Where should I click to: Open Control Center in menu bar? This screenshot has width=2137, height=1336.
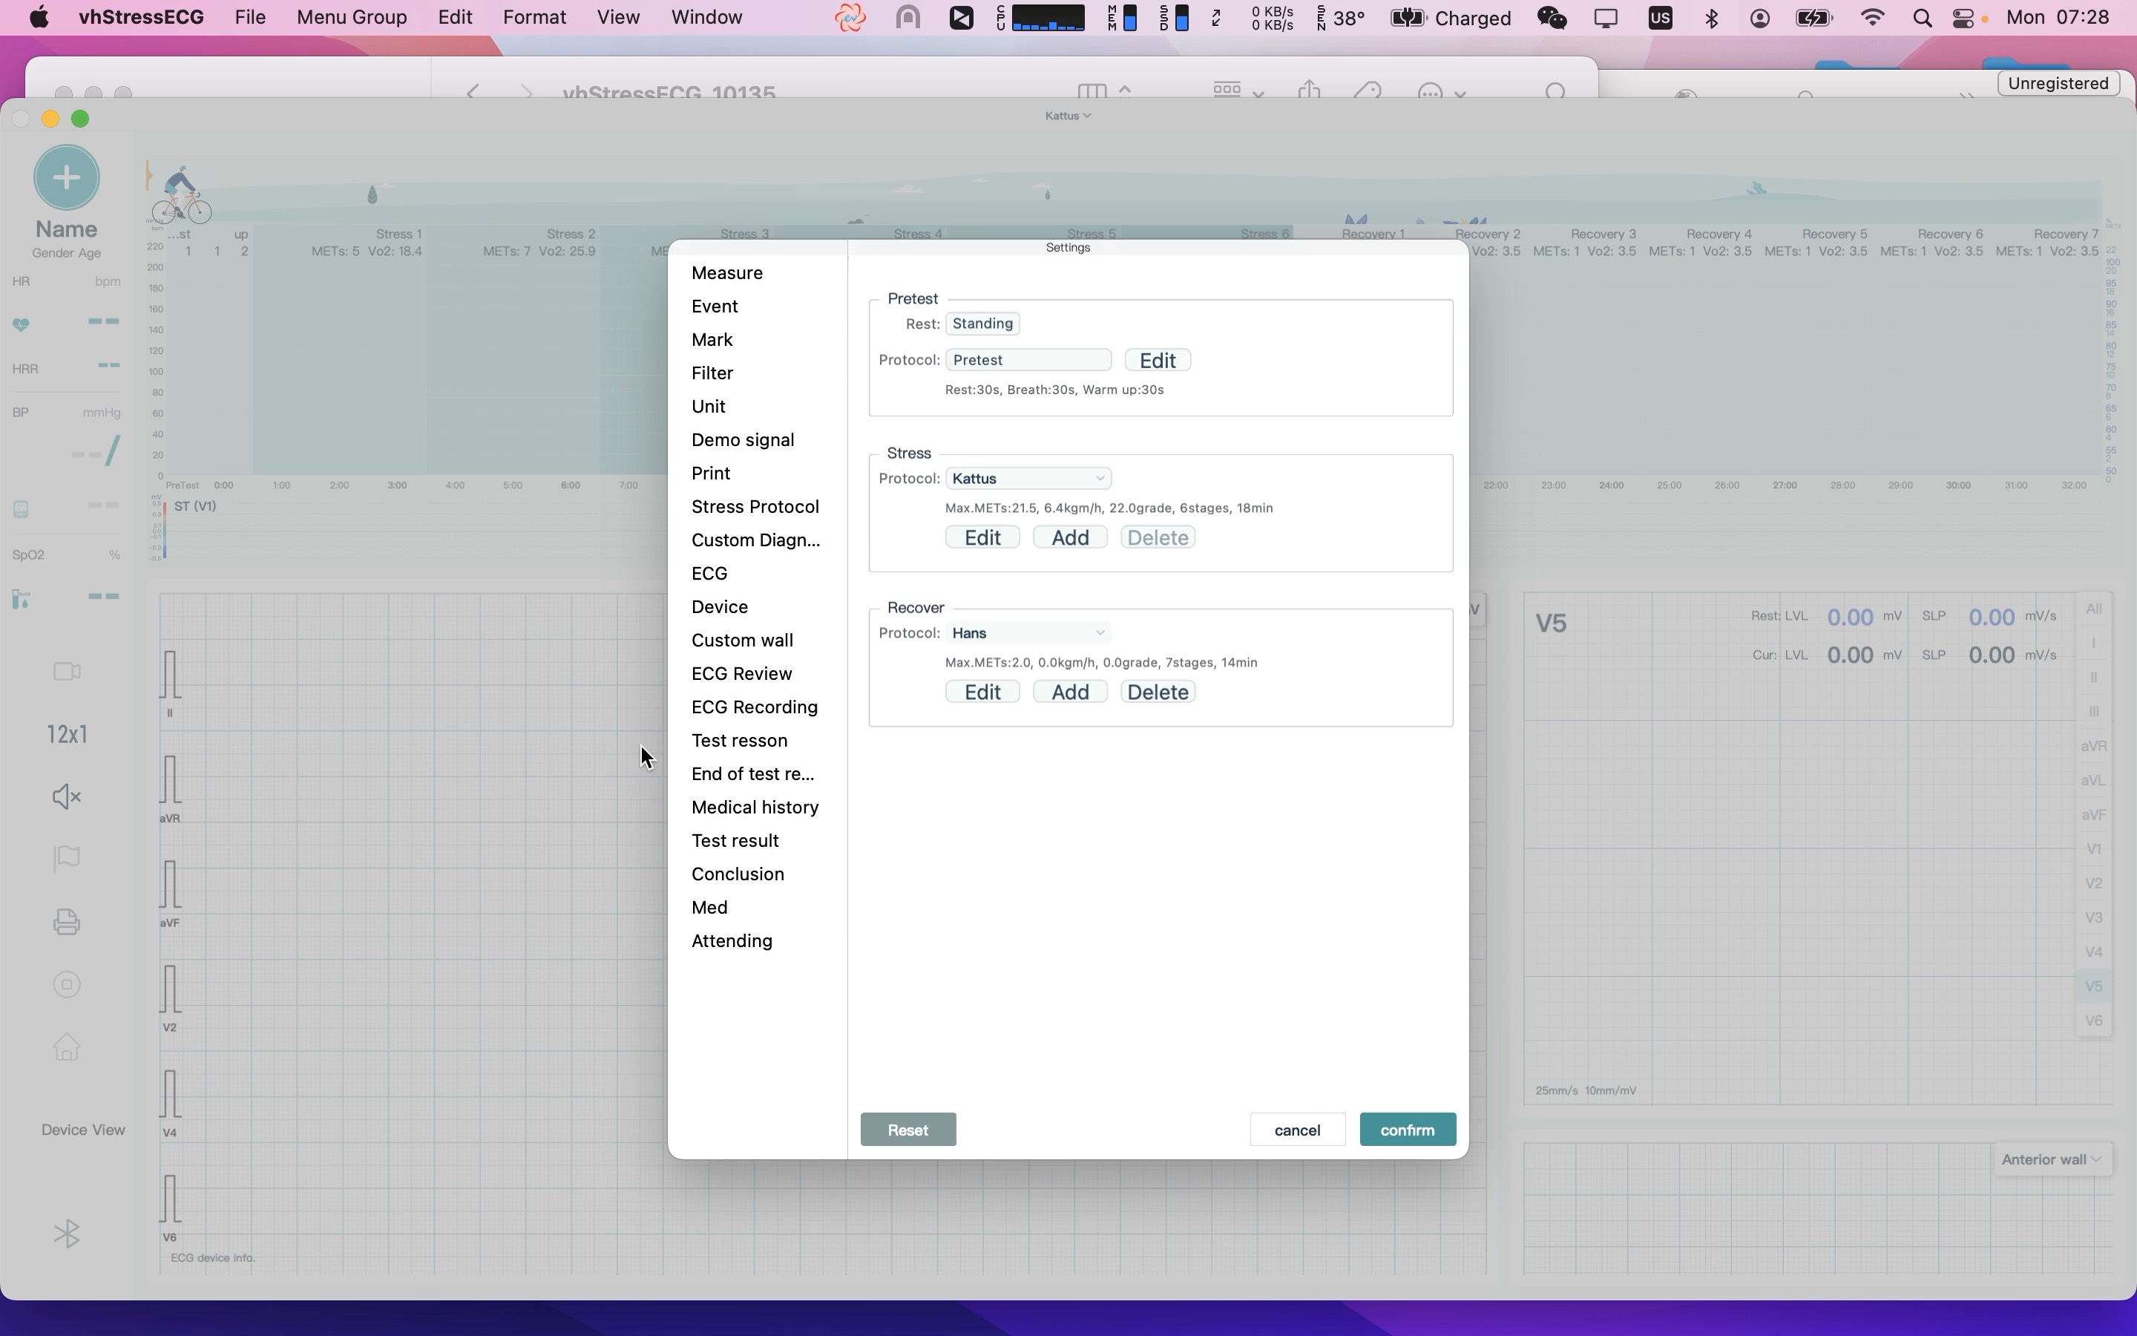1962,18
